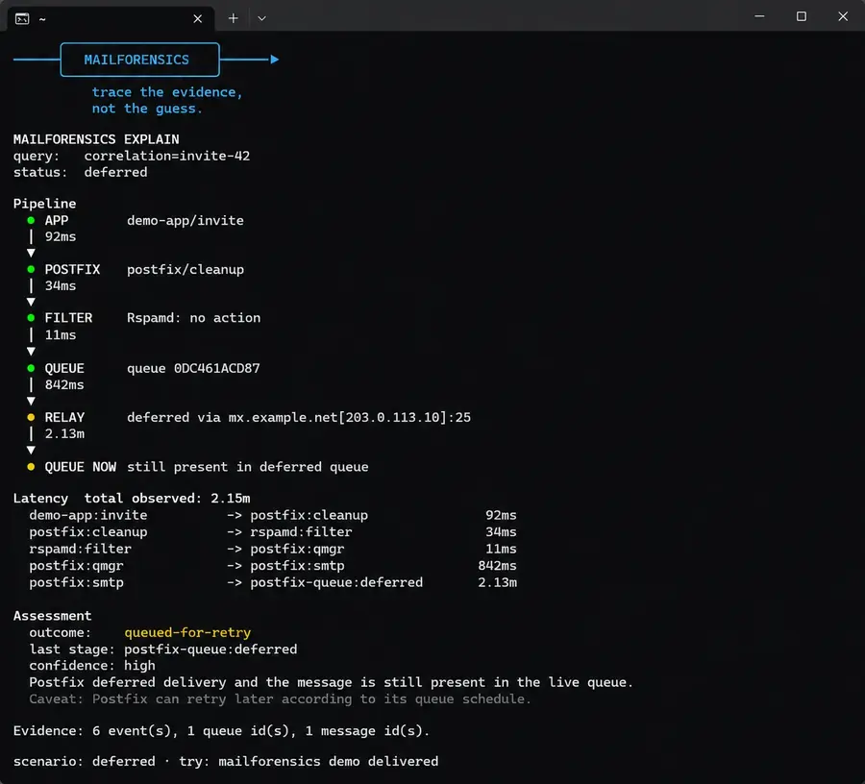Click 'still present in deferred queue' text
The image size is (865, 784).
coord(248,467)
